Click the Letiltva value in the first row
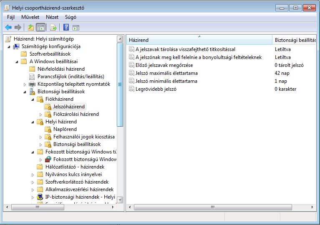The height and width of the screenshot is (225, 320). pos(282,49)
